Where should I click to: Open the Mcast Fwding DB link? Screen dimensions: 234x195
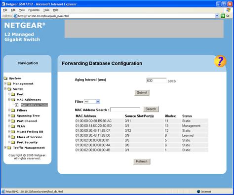[30, 132]
